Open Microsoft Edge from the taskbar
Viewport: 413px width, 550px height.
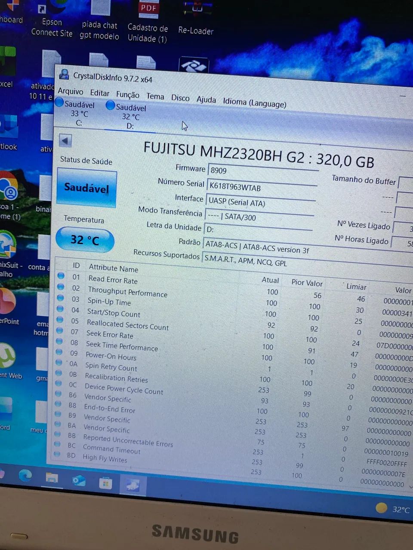(25, 475)
